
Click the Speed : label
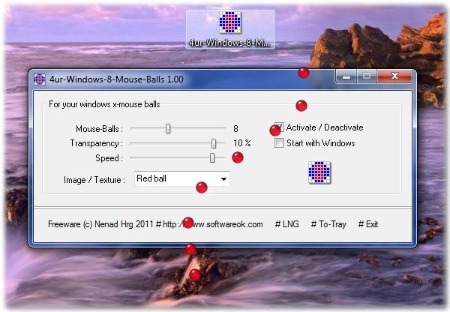[x=109, y=158]
